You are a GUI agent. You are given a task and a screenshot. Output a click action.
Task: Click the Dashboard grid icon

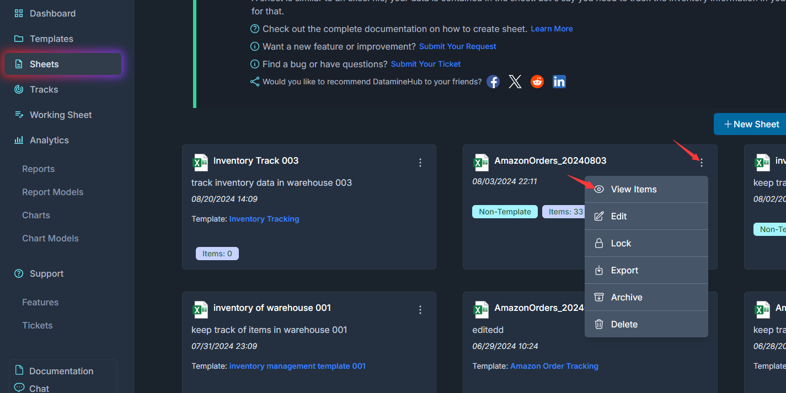pyautogui.click(x=19, y=13)
